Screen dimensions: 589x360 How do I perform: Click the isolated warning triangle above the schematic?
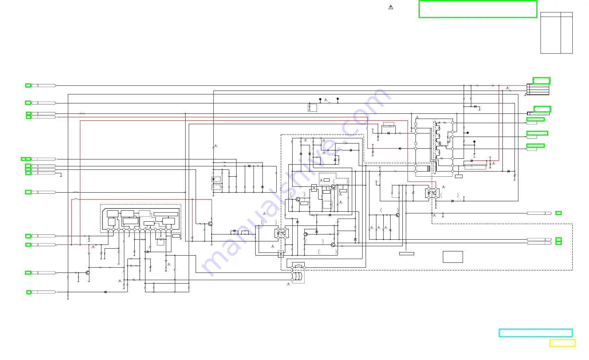tap(391, 7)
